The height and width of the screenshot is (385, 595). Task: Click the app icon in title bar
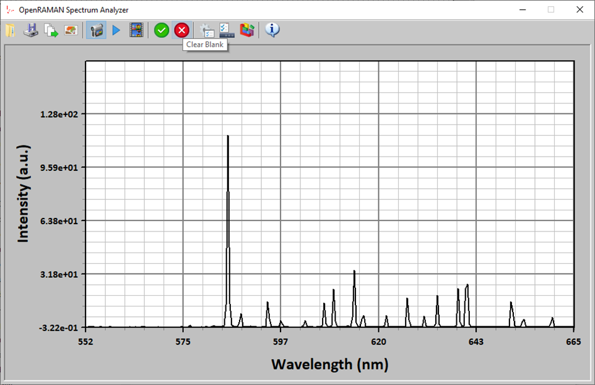(9, 10)
